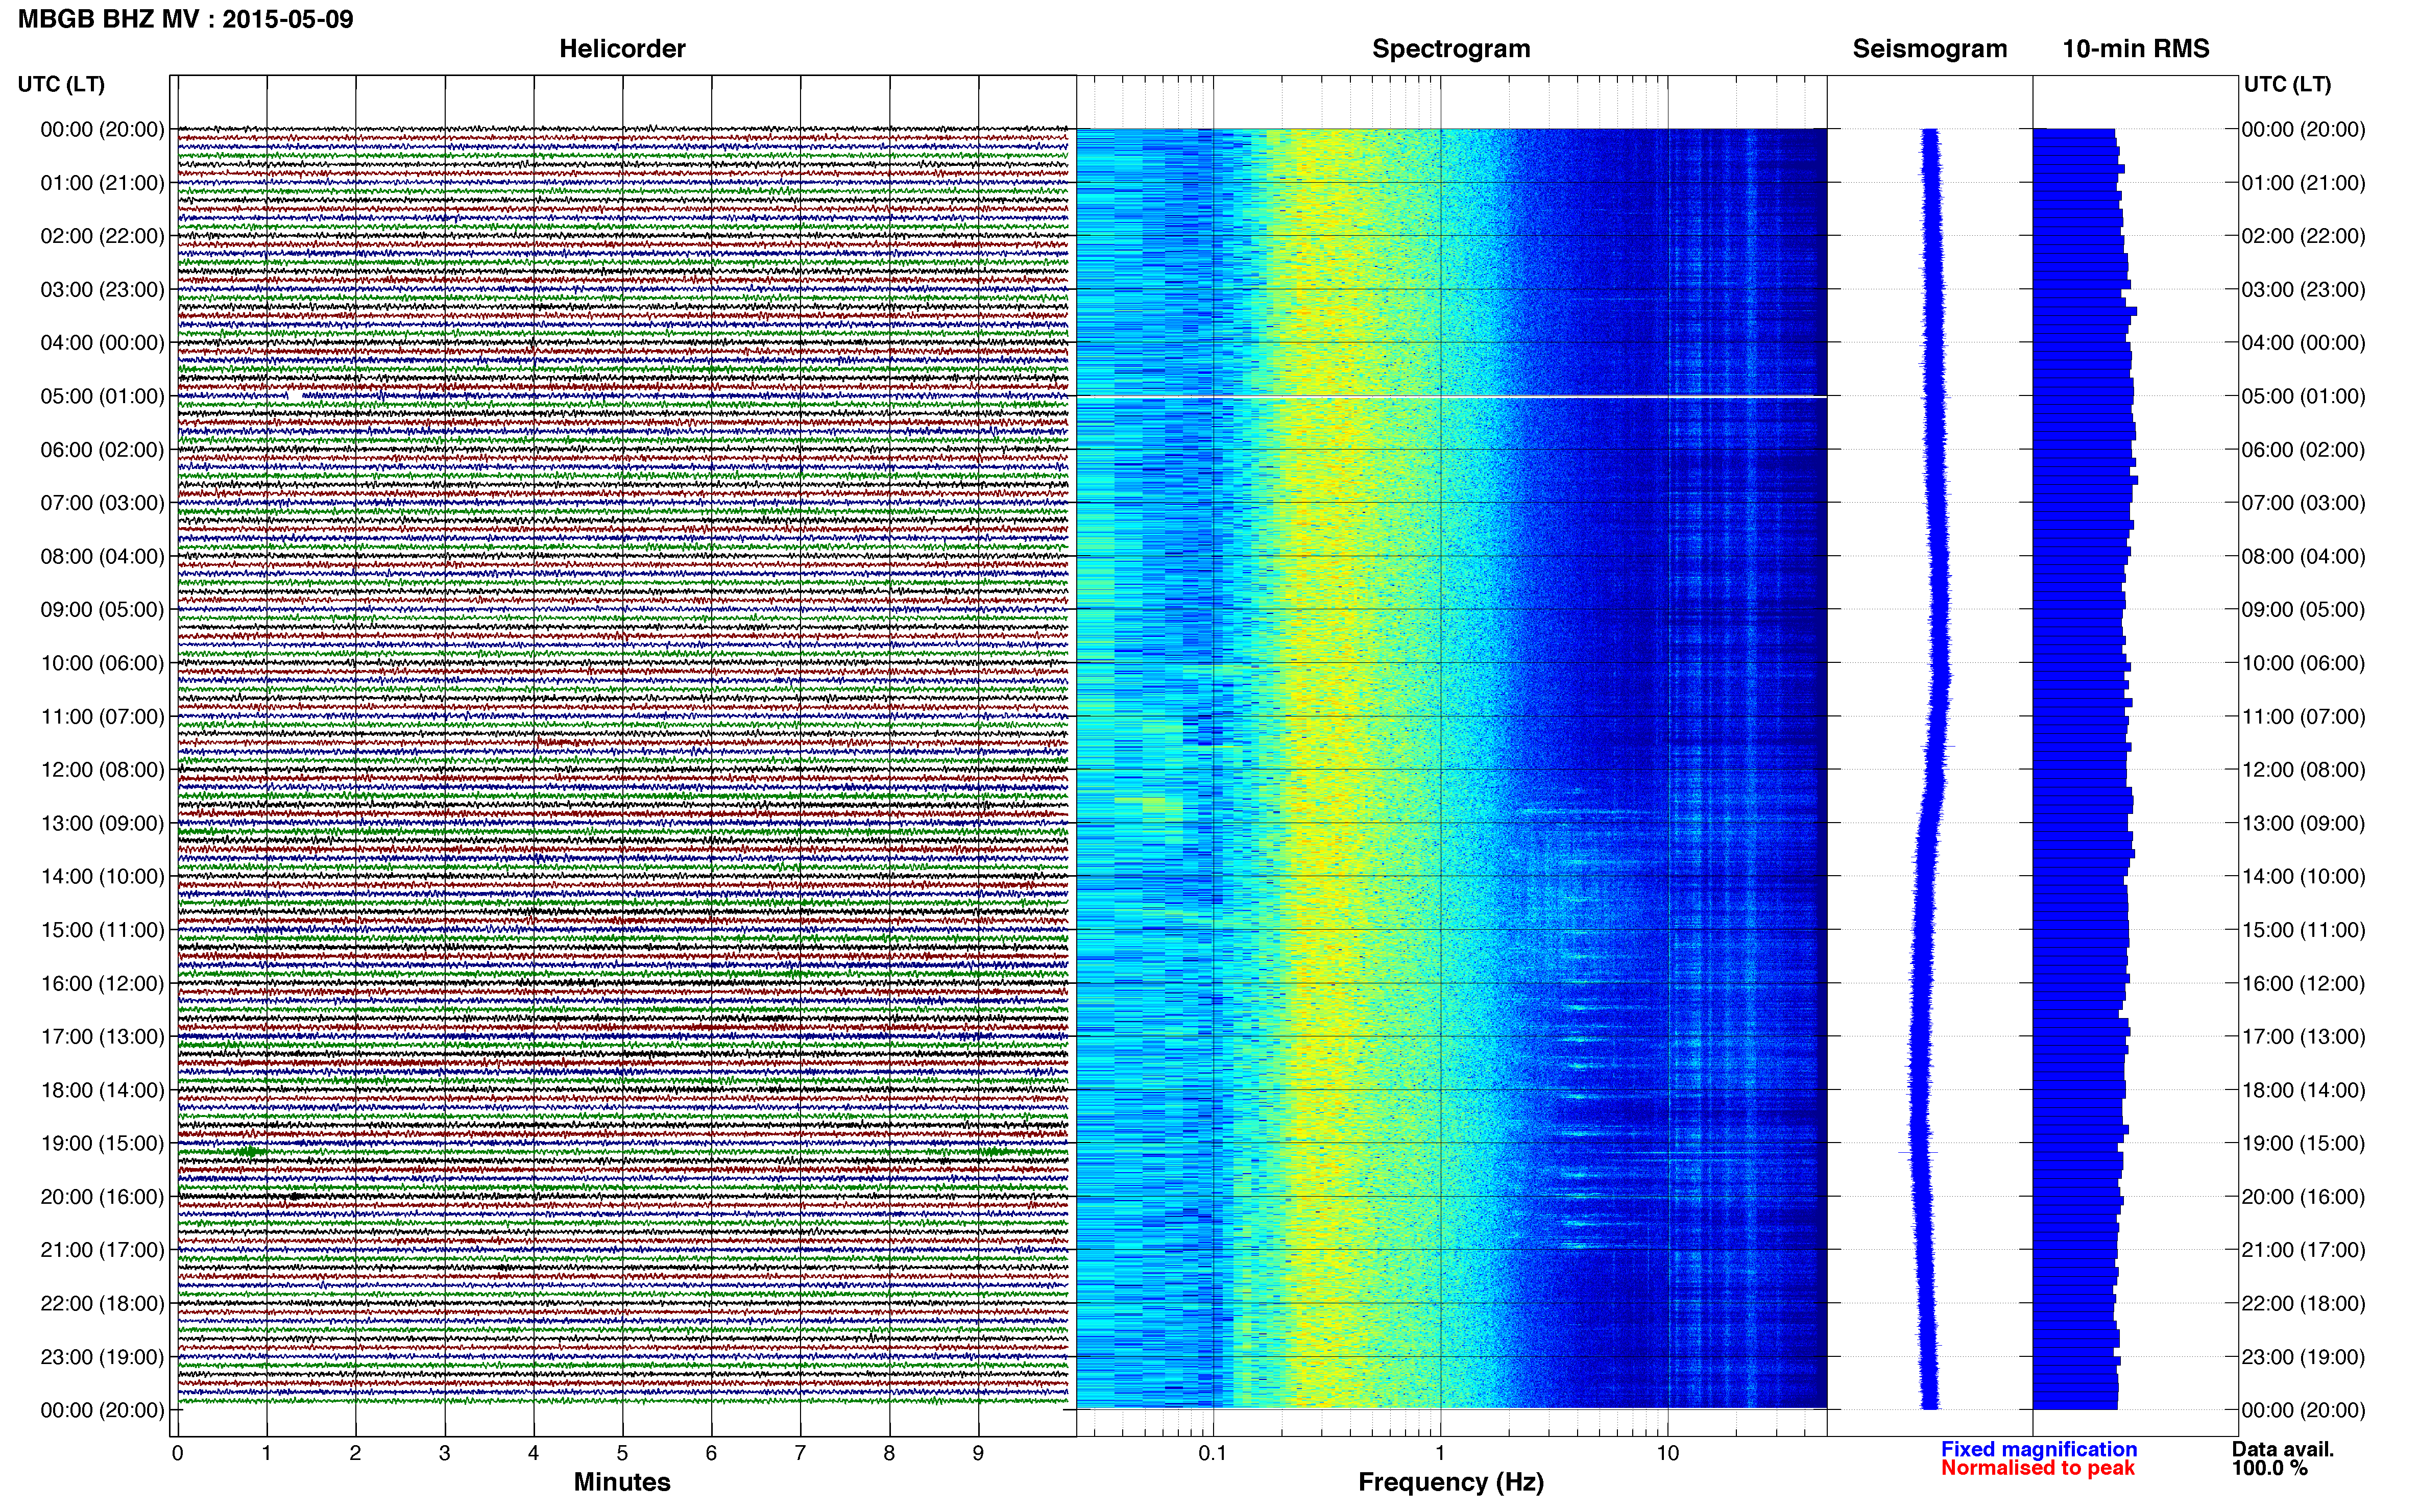
Task: Click right time label '08:00 (04:00)'
Action: tap(2304, 556)
